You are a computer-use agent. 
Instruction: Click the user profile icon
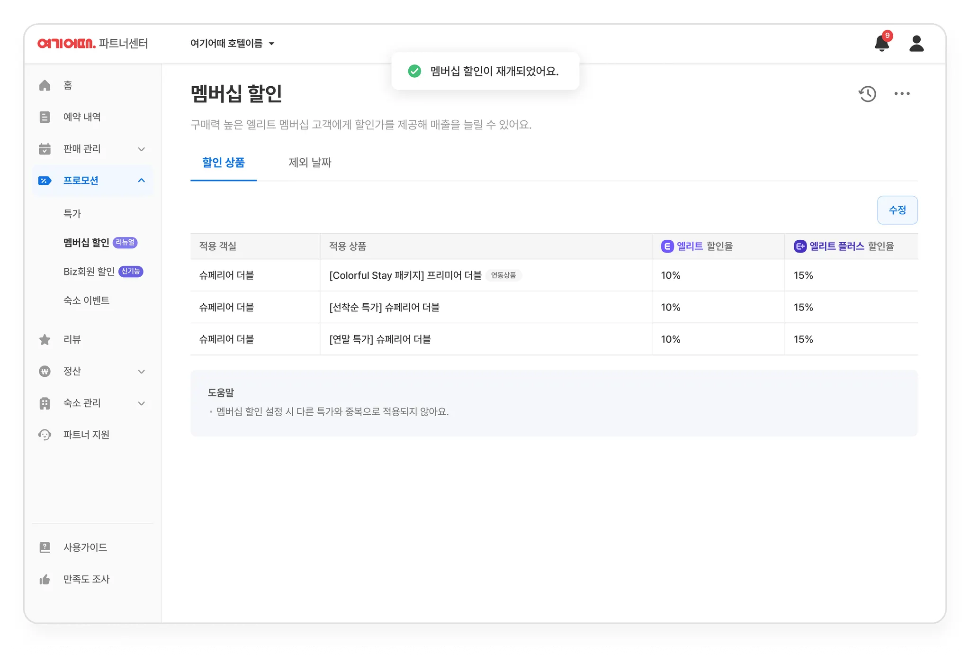[916, 44]
